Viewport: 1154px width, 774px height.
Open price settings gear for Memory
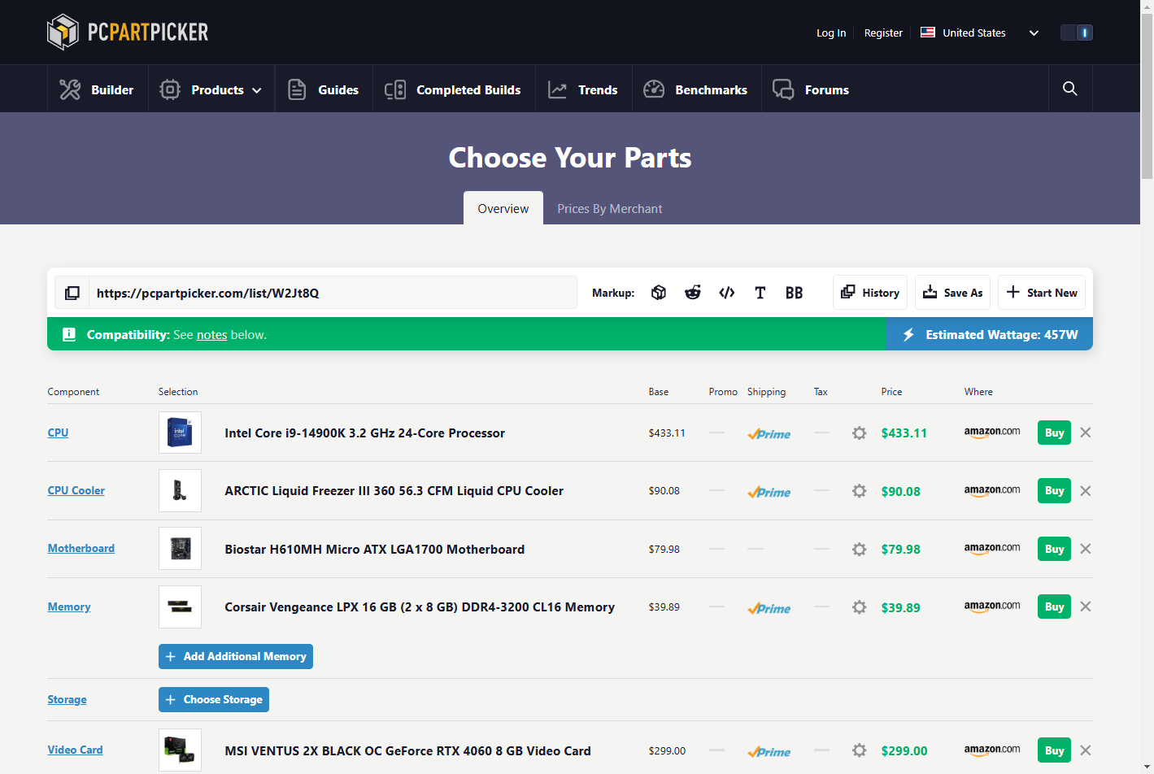click(x=859, y=607)
